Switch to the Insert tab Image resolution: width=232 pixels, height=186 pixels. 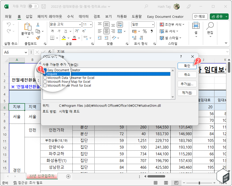coord(29,17)
